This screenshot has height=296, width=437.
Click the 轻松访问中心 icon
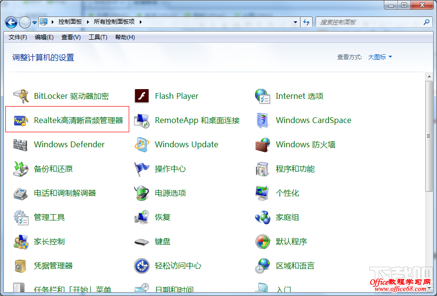coord(142,266)
